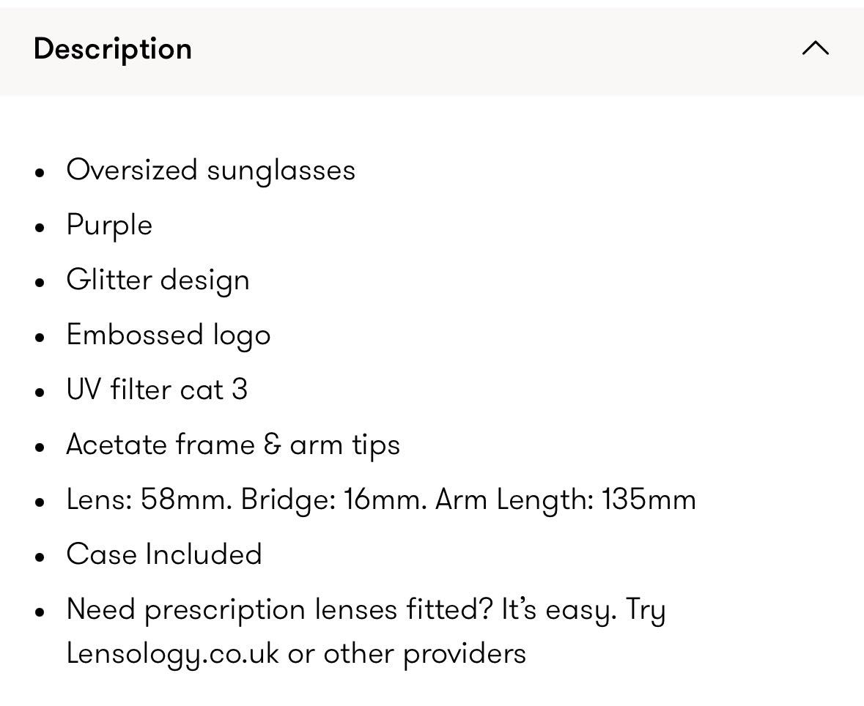This screenshot has height=706, width=864.
Task: Click the bullet dot beside Oversized sunglasses
Action: coord(39,172)
